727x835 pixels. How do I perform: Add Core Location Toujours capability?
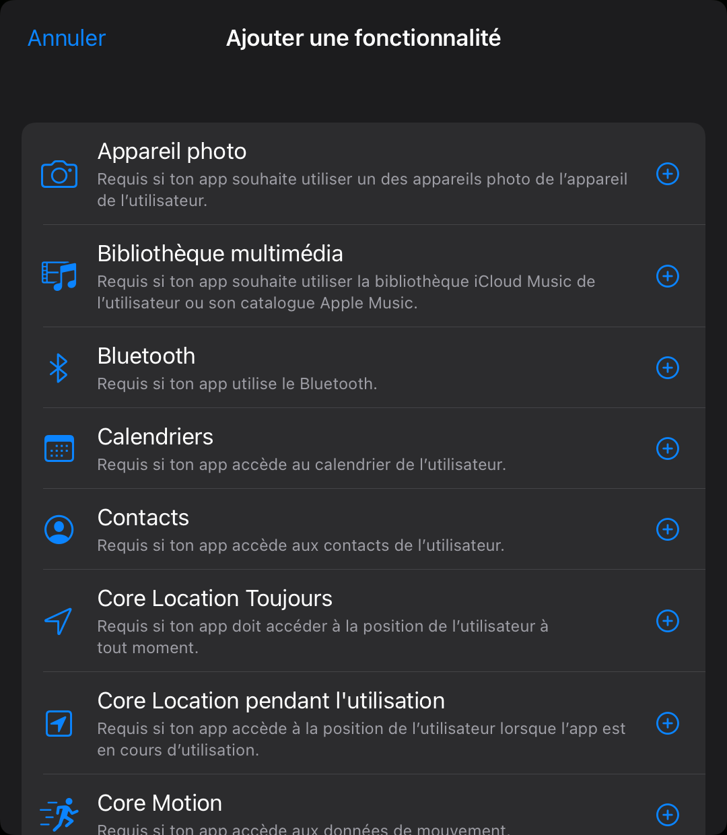pos(667,621)
